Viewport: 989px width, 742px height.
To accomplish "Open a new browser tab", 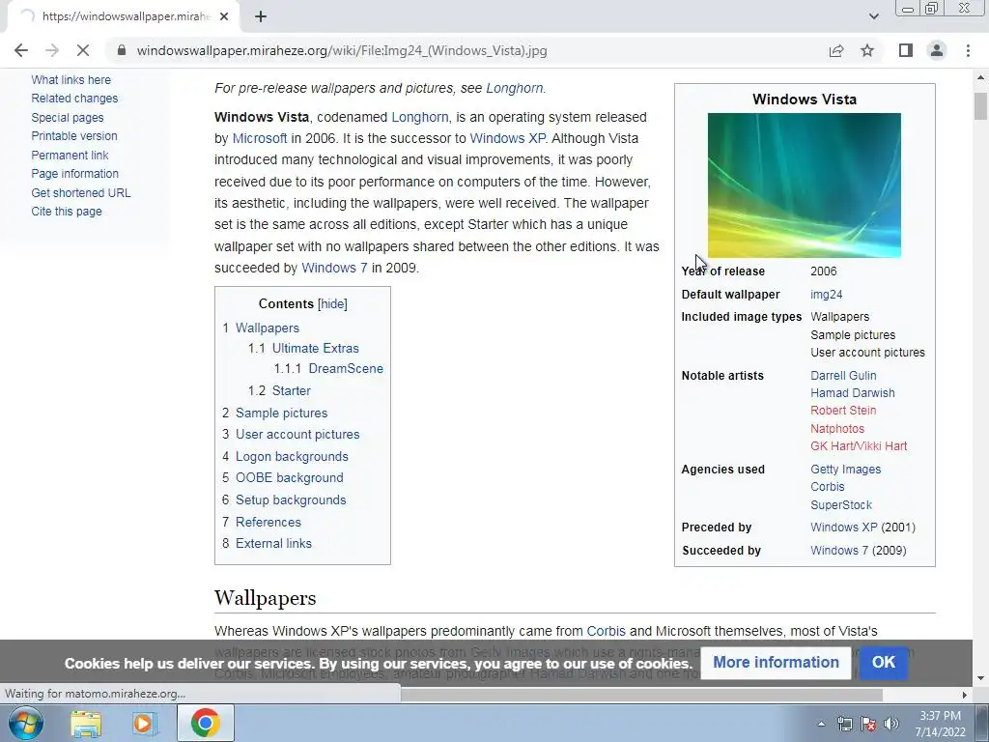I will click(261, 16).
